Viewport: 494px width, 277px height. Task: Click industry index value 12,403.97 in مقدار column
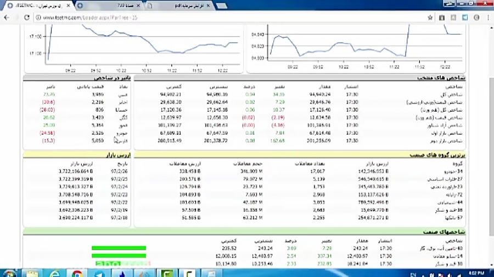(x=357, y=256)
